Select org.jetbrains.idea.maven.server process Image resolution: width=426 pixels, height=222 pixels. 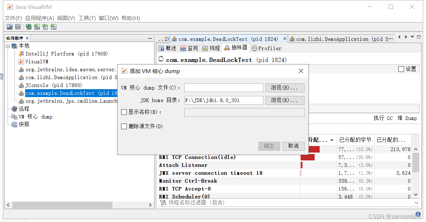coord(71,69)
